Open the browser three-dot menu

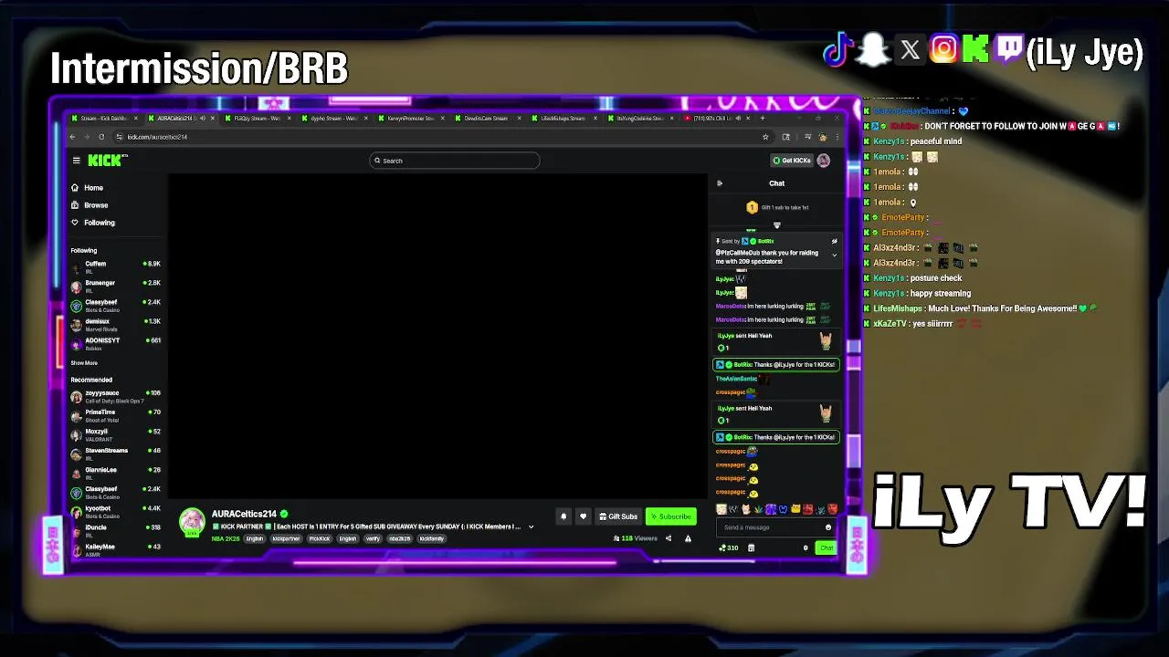click(x=837, y=137)
